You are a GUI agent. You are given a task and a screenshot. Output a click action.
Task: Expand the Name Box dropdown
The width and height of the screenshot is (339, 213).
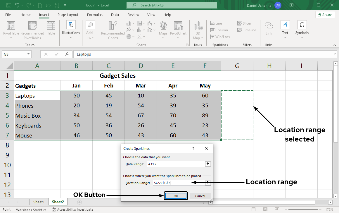tap(28, 54)
